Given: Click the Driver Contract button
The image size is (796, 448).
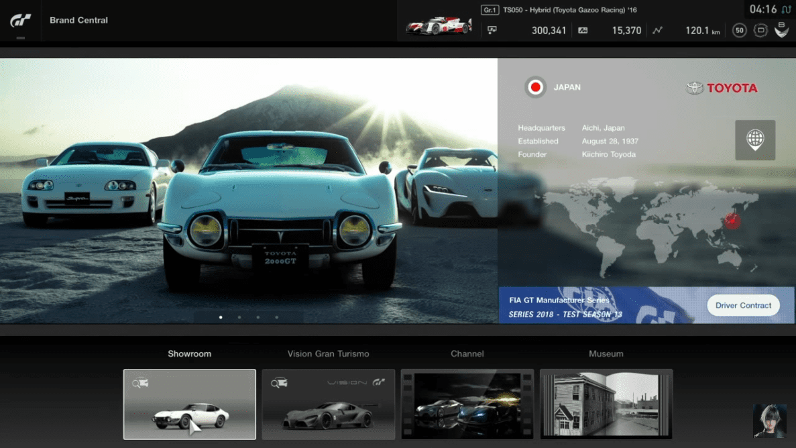Looking at the screenshot, I should point(743,305).
